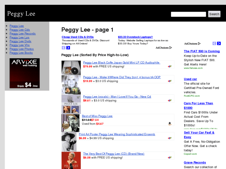
Task: Click Used from $4.67 text
Action: [93, 124]
